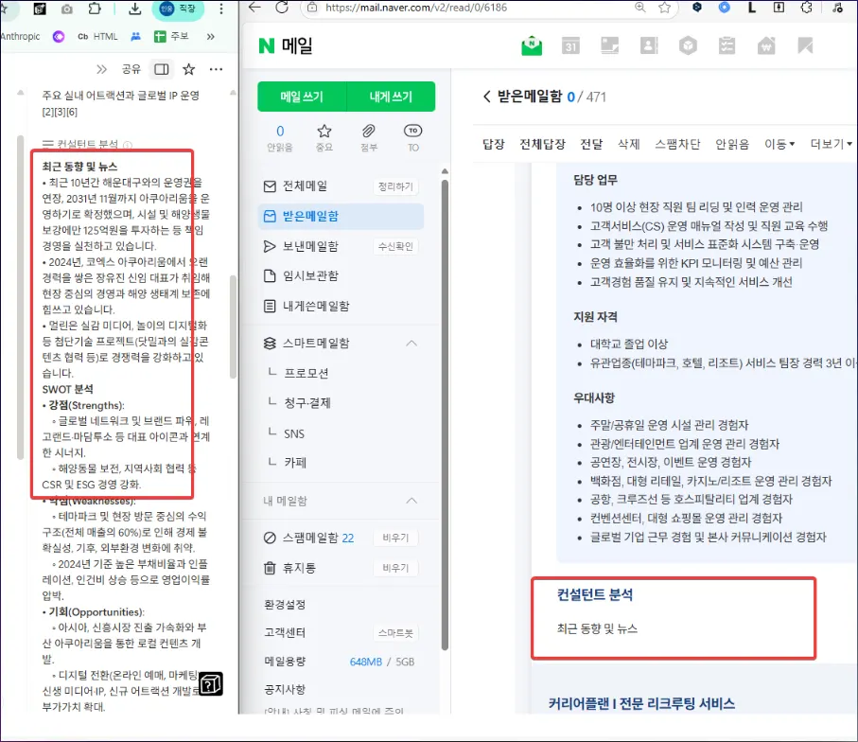Image resolution: width=858 pixels, height=742 pixels.
Task: Expand more bookmarks chevron in left browser
Action: [x=211, y=37]
